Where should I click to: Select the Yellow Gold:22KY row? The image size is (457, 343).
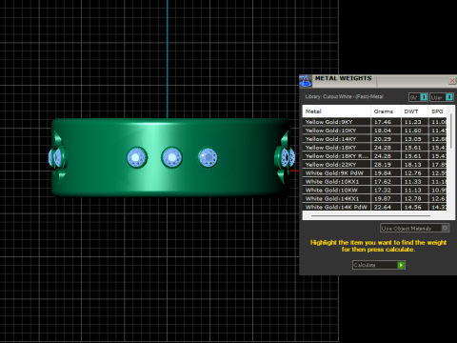coord(374,165)
